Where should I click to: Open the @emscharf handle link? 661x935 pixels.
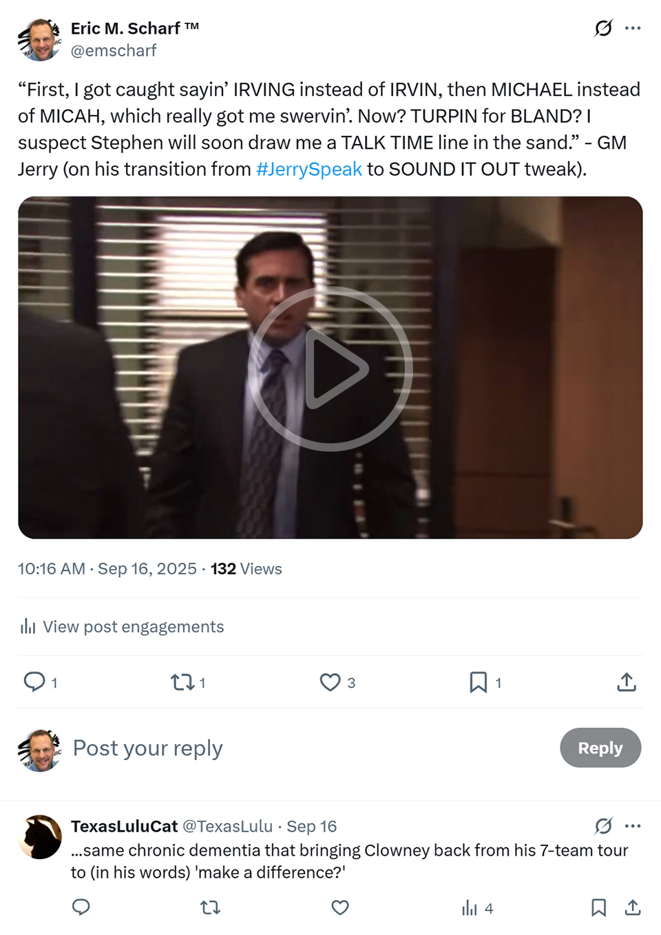point(114,50)
